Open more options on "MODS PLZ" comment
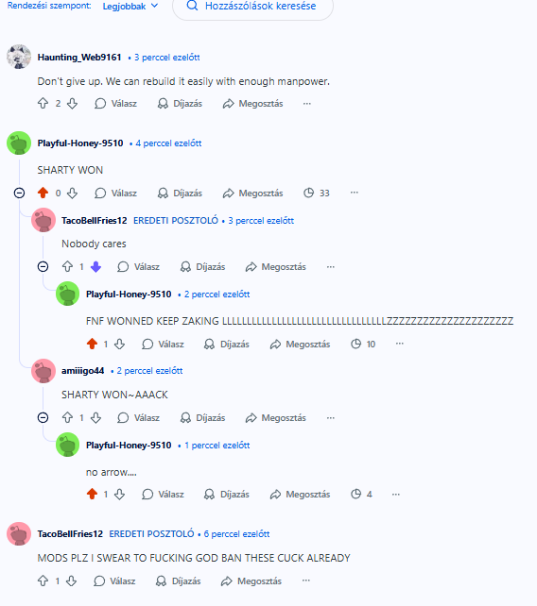This screenshot has height=606, width=537. click(x=306, y=581)
